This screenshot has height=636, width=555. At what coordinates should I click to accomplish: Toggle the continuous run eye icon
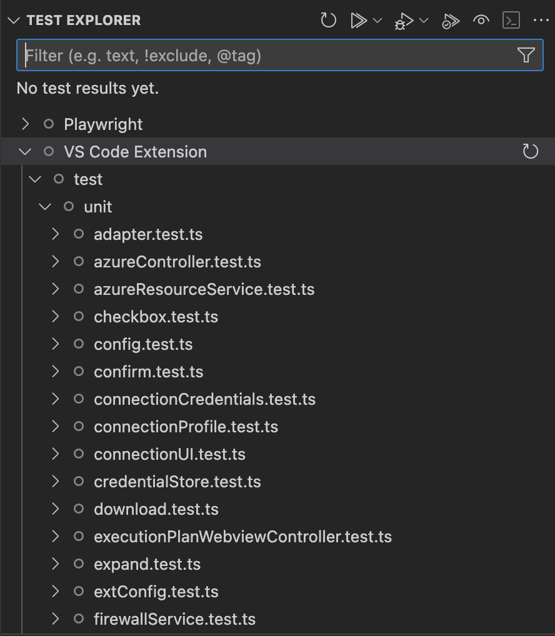(481, 21)
